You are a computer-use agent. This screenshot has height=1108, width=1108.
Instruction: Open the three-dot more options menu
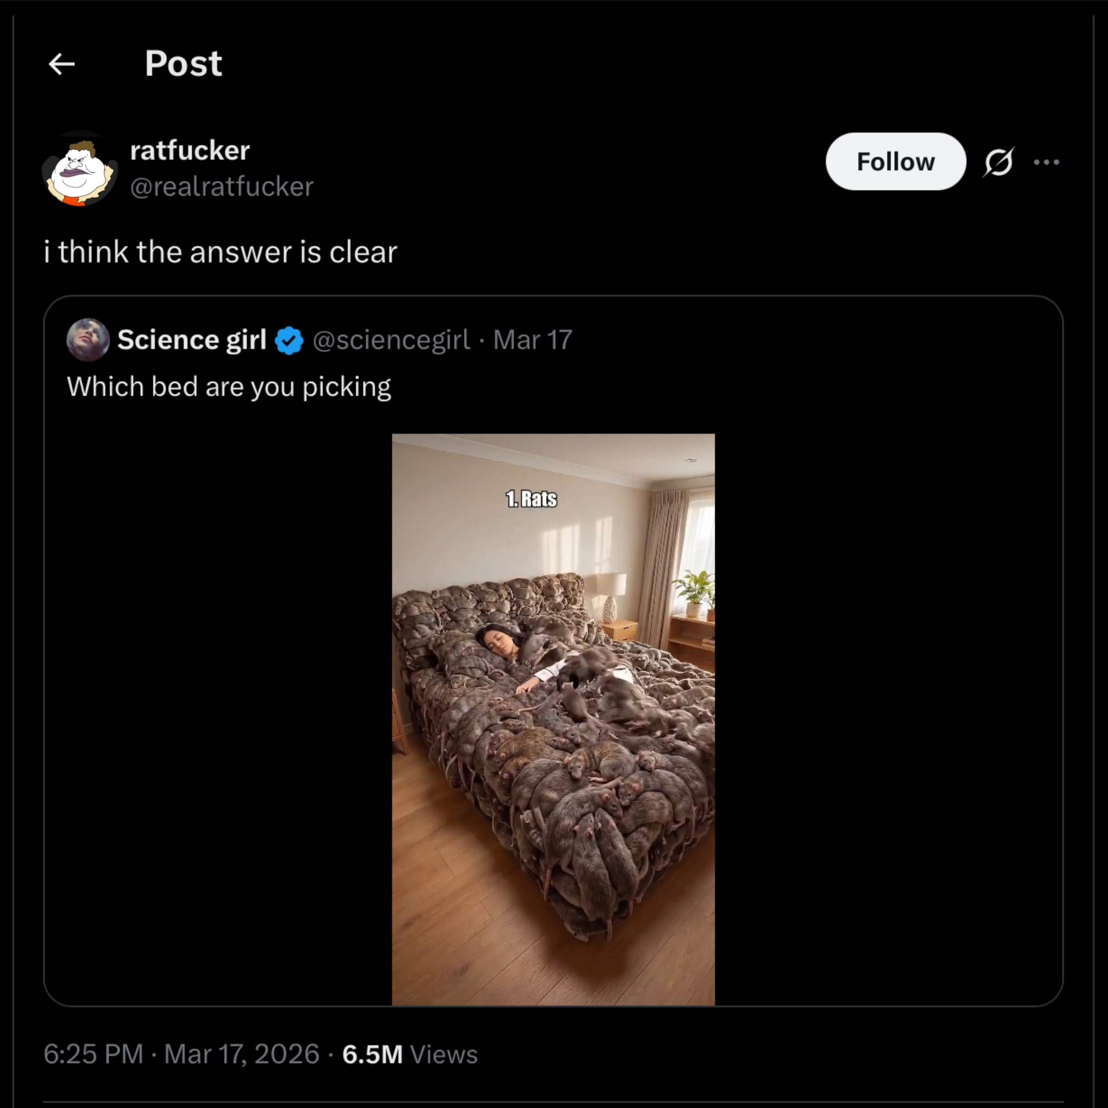tap(1046, 162)
